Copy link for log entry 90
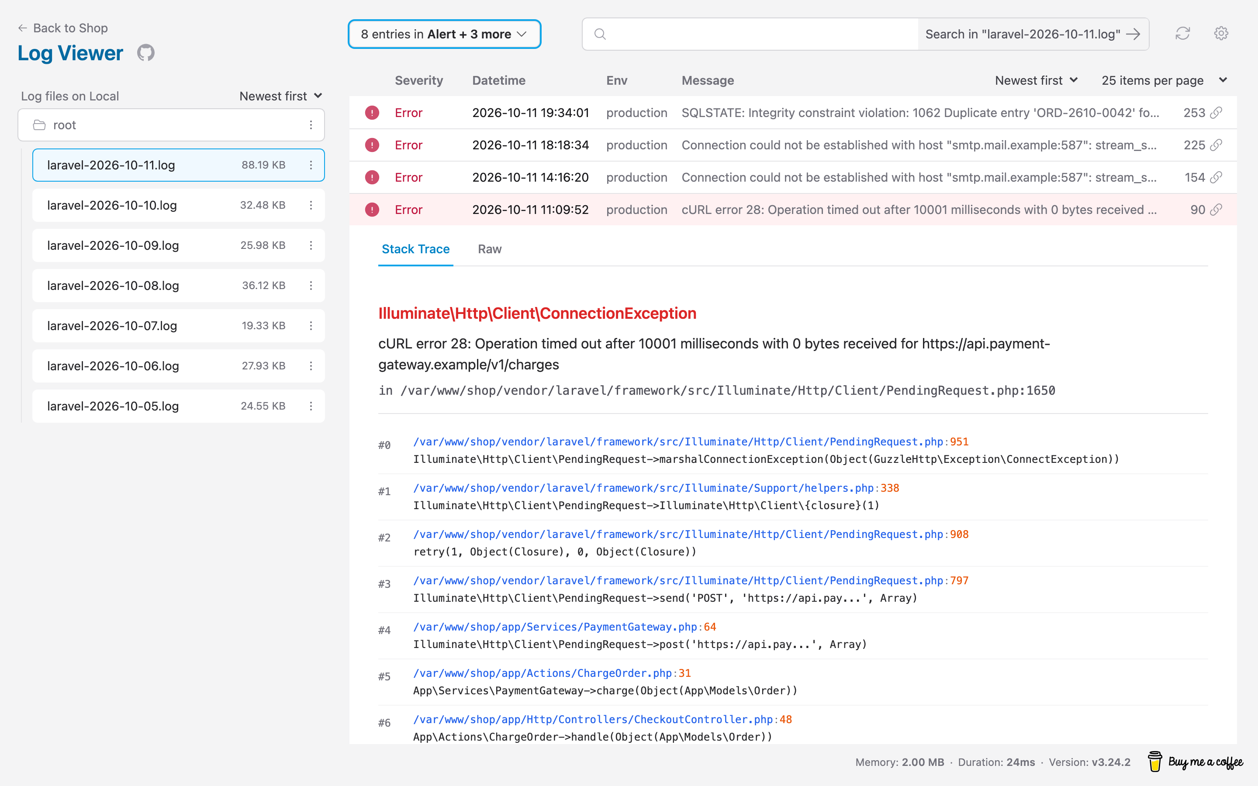The image size is (1258, 786). click(1216, 210)
